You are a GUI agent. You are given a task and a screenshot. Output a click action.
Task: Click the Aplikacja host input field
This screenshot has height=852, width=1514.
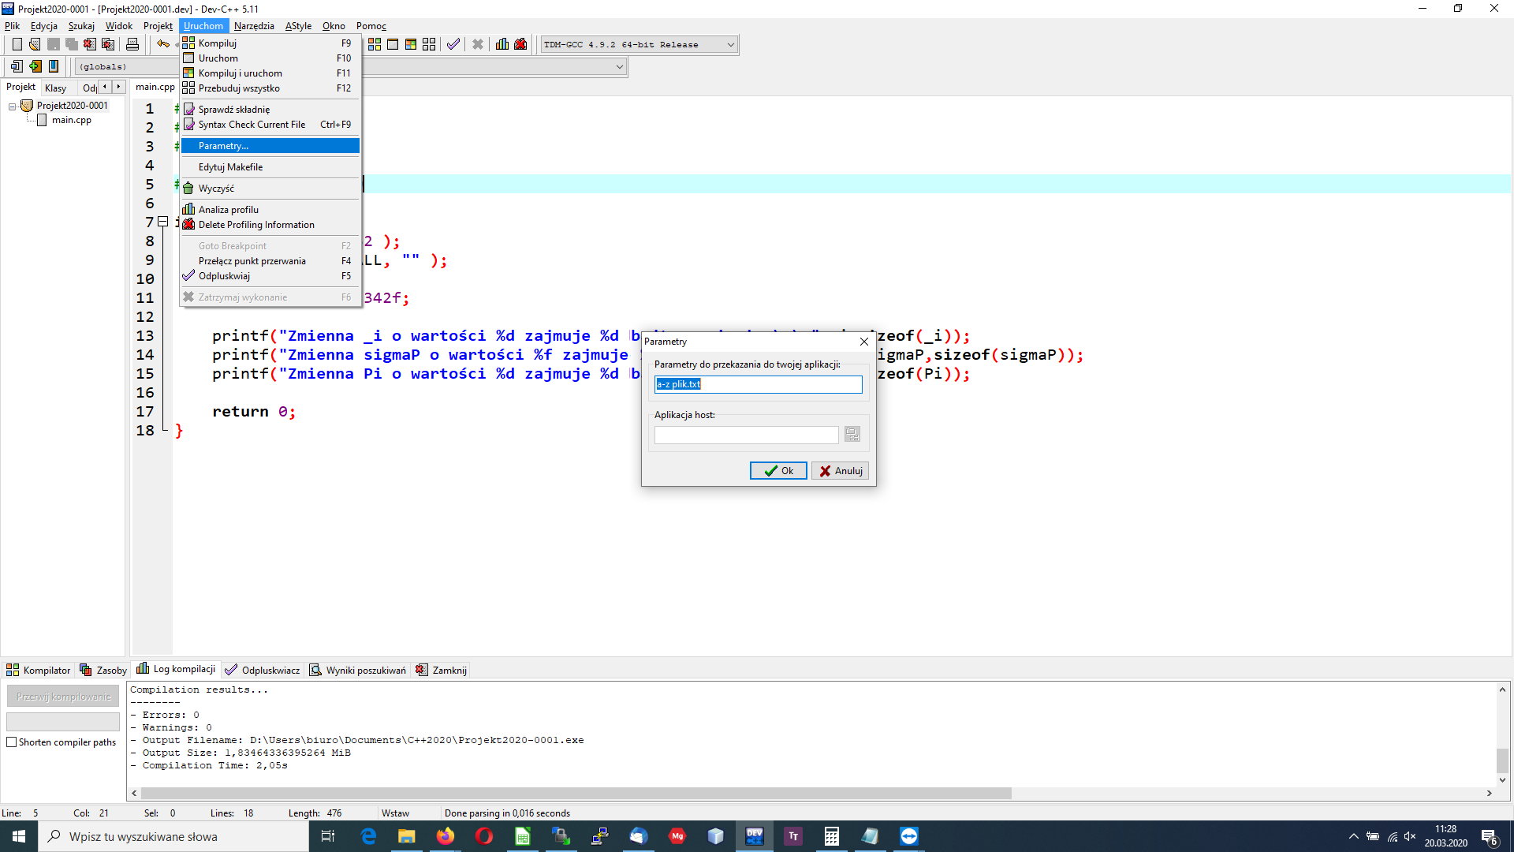746,435
